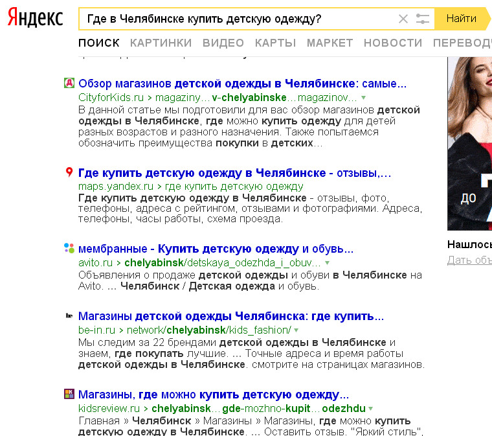Click the 'chelyabinsk…gde-mozhno-kupit…odezhdu' URL path

pos(258,408)
